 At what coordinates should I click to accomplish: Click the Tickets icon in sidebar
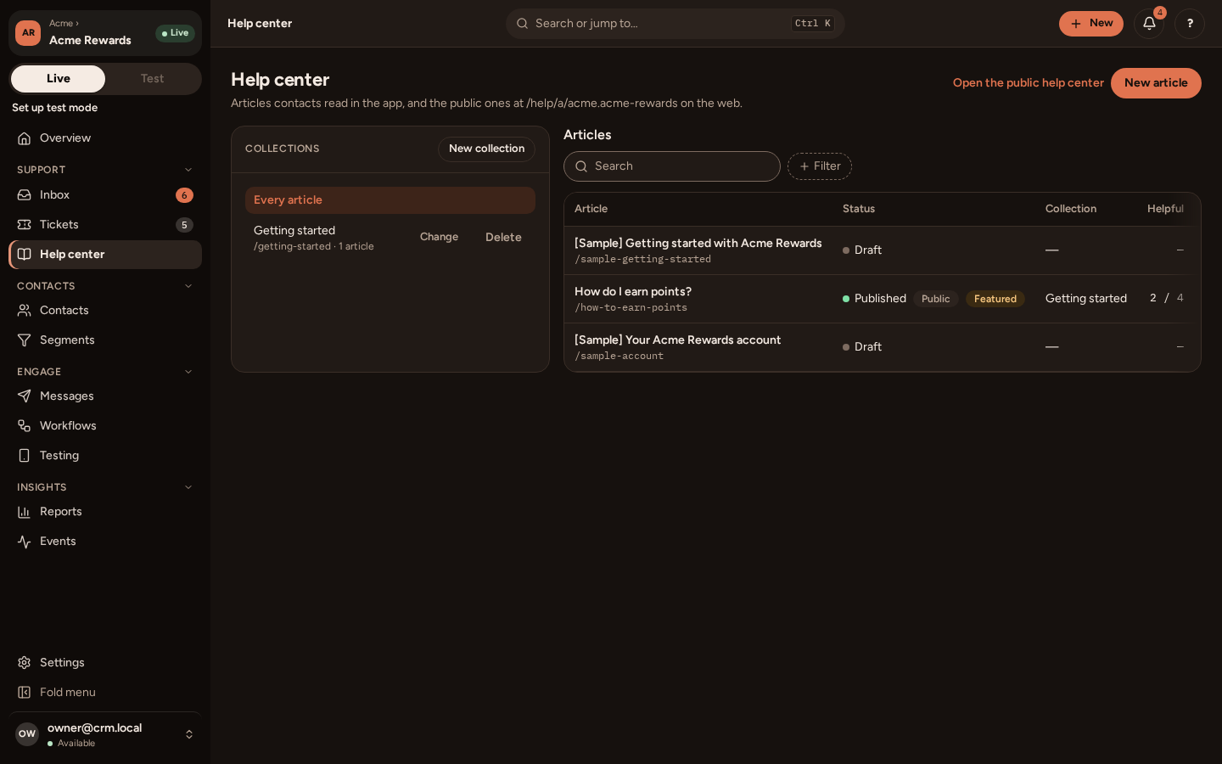(25, 225)
